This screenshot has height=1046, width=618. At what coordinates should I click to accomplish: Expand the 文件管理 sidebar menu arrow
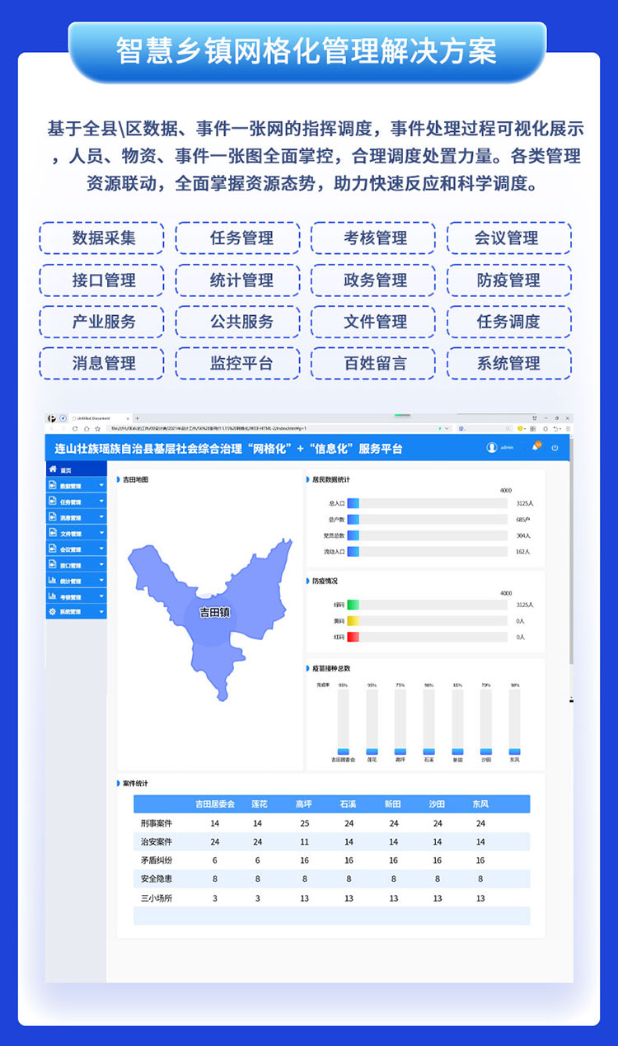pos(101,534)
